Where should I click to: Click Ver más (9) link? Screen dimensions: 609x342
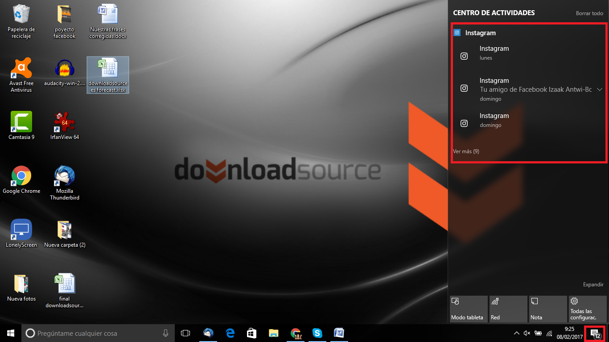(x=466, y=151)
